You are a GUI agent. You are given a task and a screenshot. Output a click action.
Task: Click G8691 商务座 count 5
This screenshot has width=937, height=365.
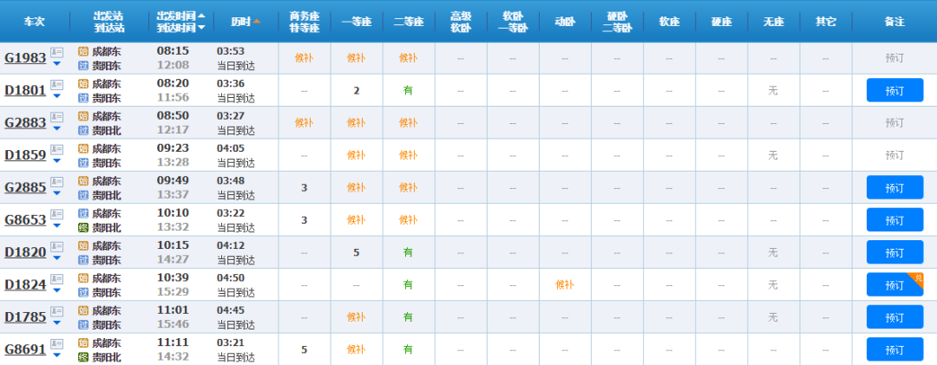coord(305,349)
